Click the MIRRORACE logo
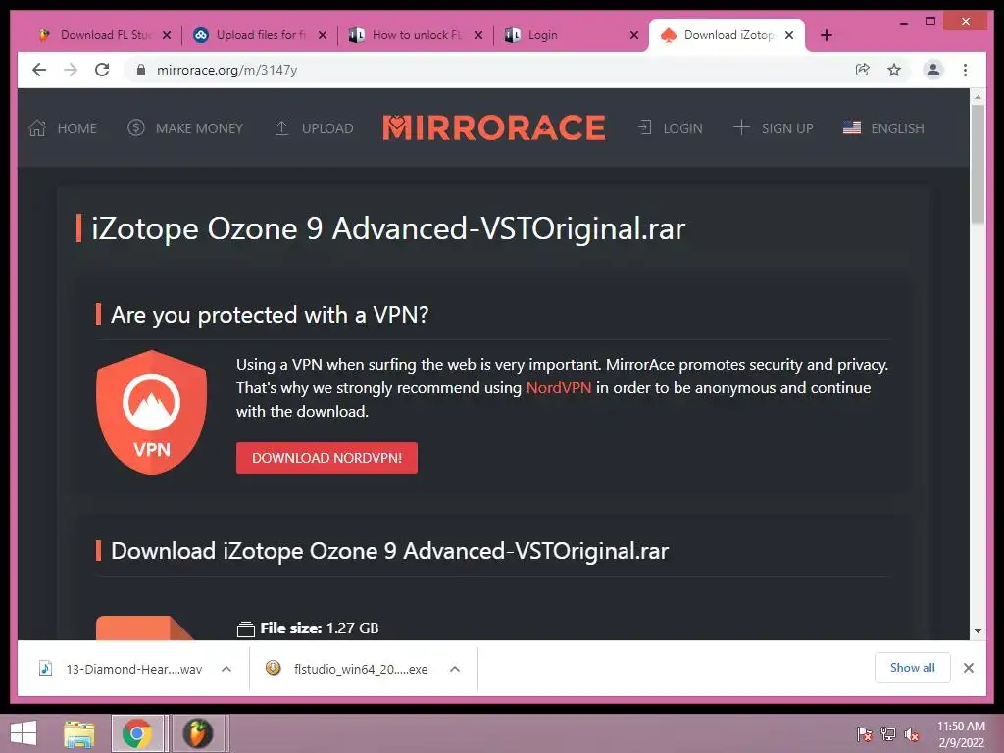 494,127
